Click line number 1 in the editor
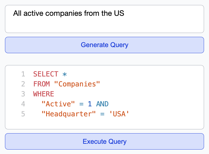209x154 pixels. click(x=23, y=74)
